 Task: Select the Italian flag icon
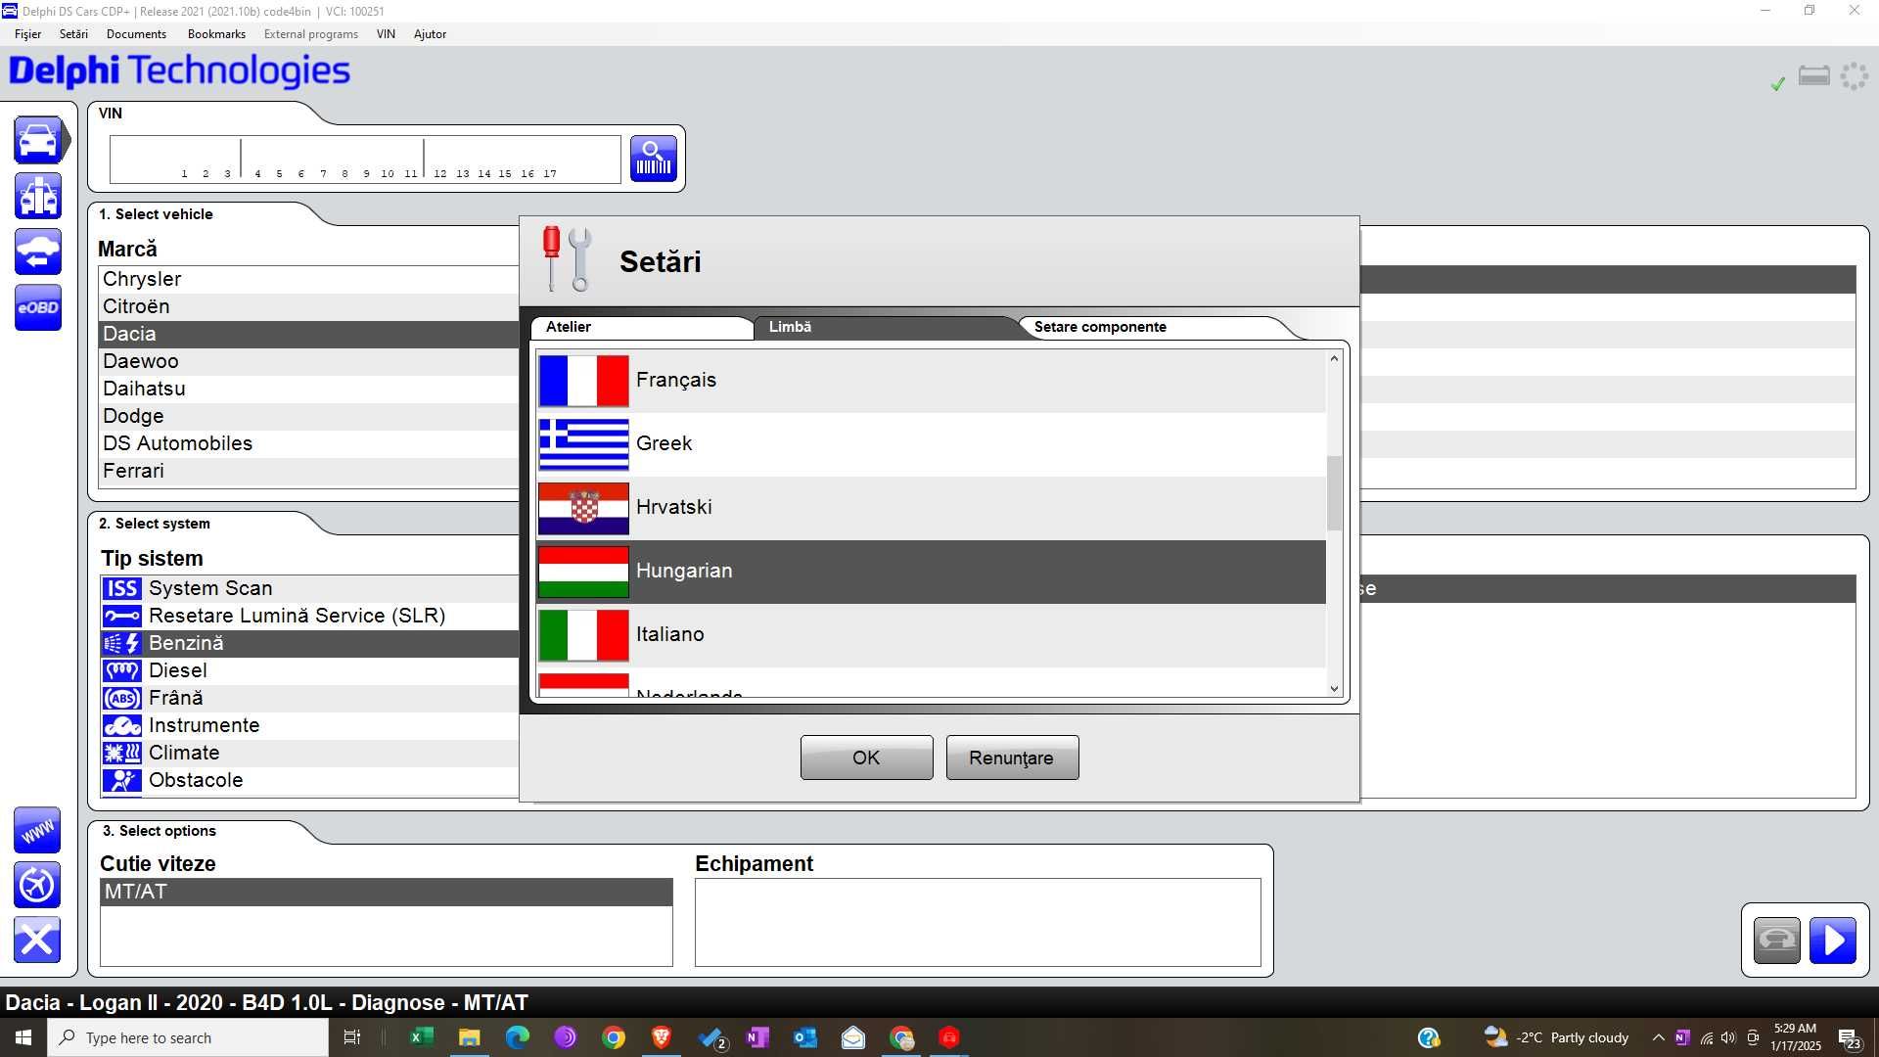(x=583, y=635)
